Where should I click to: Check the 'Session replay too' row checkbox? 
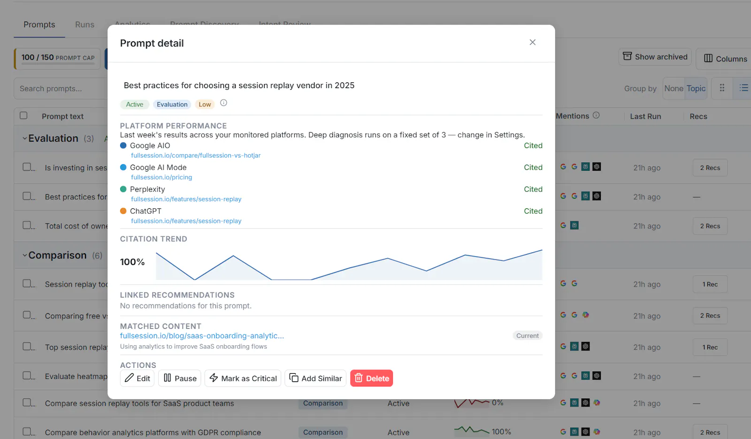click(x=27, y=283)
